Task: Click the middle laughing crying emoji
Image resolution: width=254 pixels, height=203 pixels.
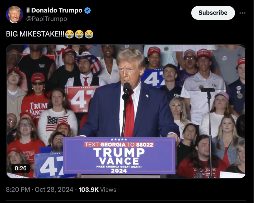Action: tap(79, 34)
